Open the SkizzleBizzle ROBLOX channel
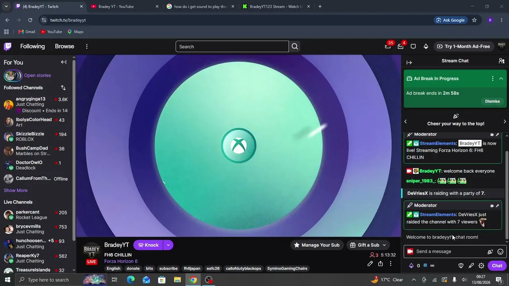Screen dimensions: 509x286 click(x=36, y=137)
